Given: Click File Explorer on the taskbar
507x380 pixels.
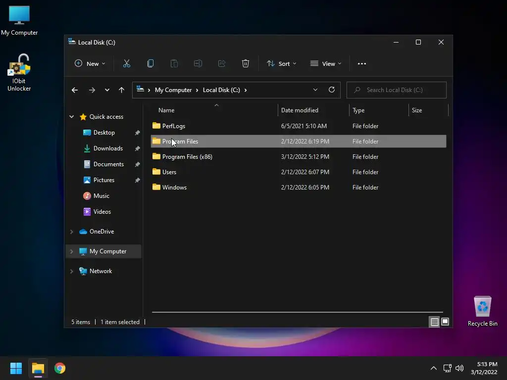Looking at the screenshot, I should tap(38, 368).
